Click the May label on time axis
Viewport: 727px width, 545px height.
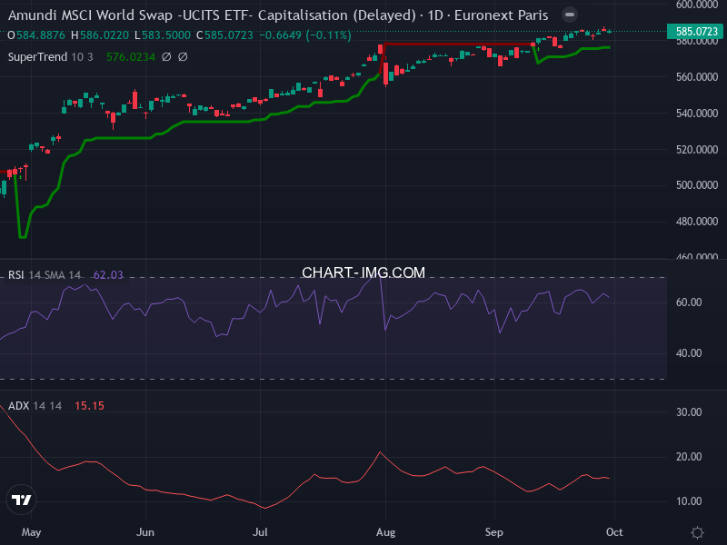tap(31, 532)
